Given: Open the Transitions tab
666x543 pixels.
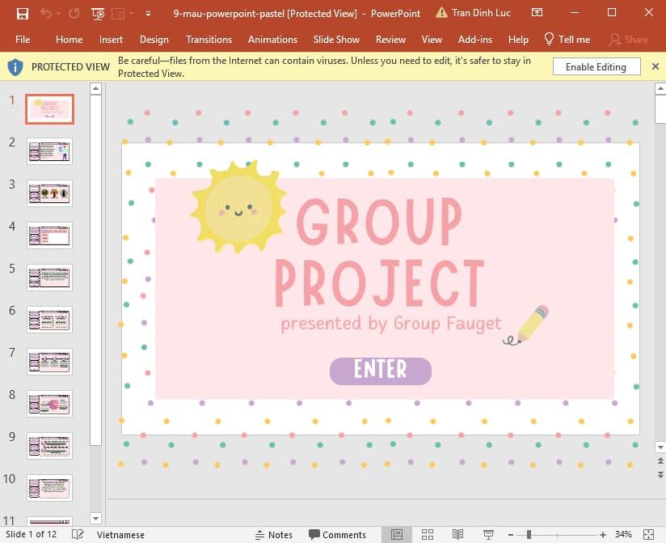Looking at the screenshot, I should tap(209, 39).
